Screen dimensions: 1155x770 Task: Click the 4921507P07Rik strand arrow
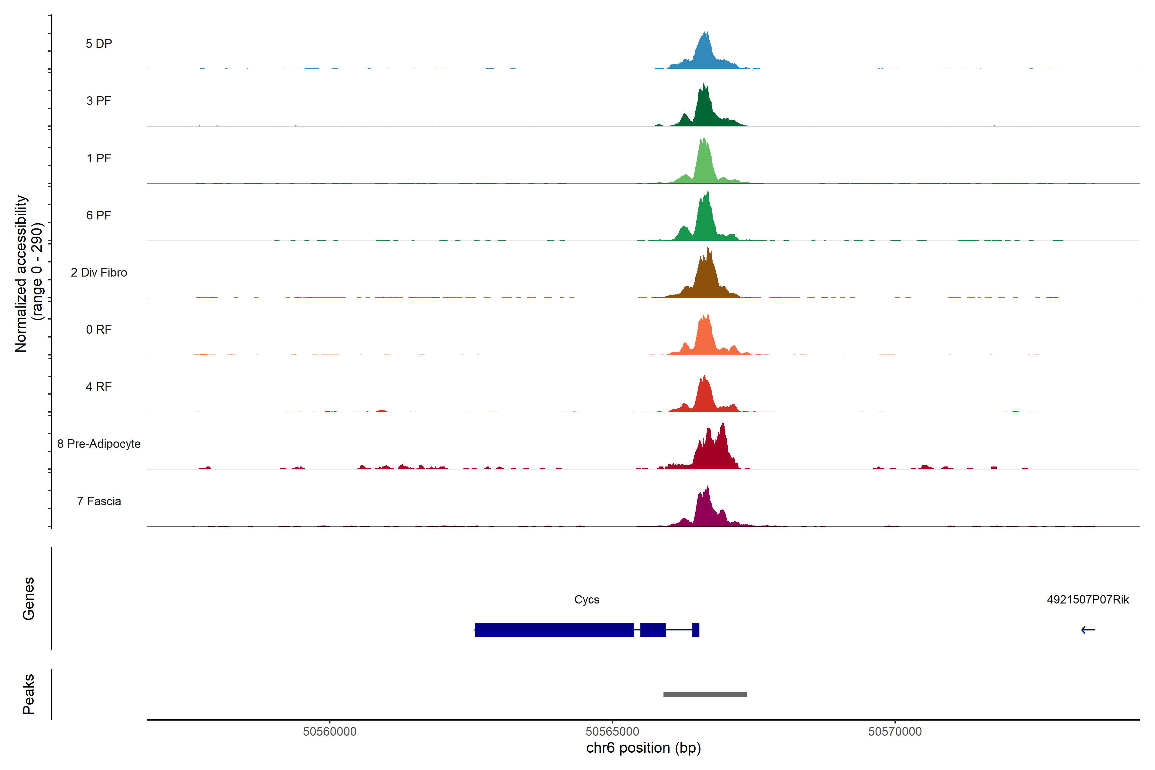[x=1088, y=630]
